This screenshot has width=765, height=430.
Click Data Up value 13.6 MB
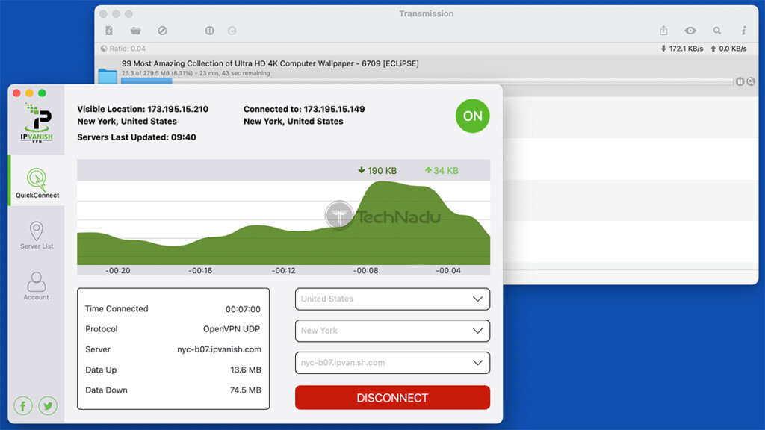point(245,370)
